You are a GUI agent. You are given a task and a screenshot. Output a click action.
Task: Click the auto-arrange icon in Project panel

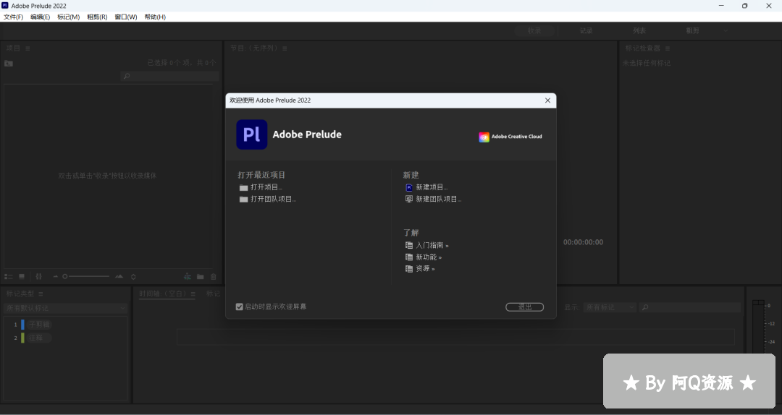(x=39, y=276)
